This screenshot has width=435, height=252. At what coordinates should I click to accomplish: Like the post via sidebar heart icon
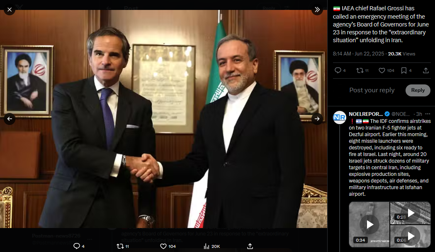pyautogui.click(x=382, y=70)
